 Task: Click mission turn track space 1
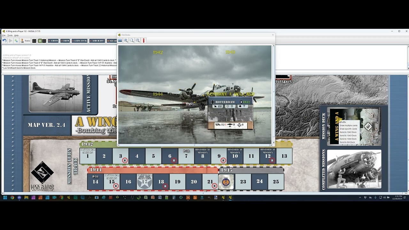point(88,156)
